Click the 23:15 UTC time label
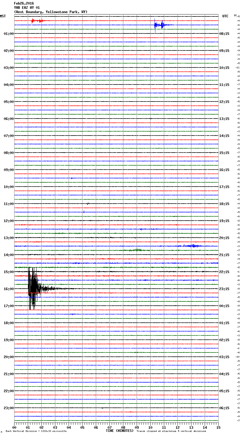This screenshot has width=241, height=435. coord(224,289)
